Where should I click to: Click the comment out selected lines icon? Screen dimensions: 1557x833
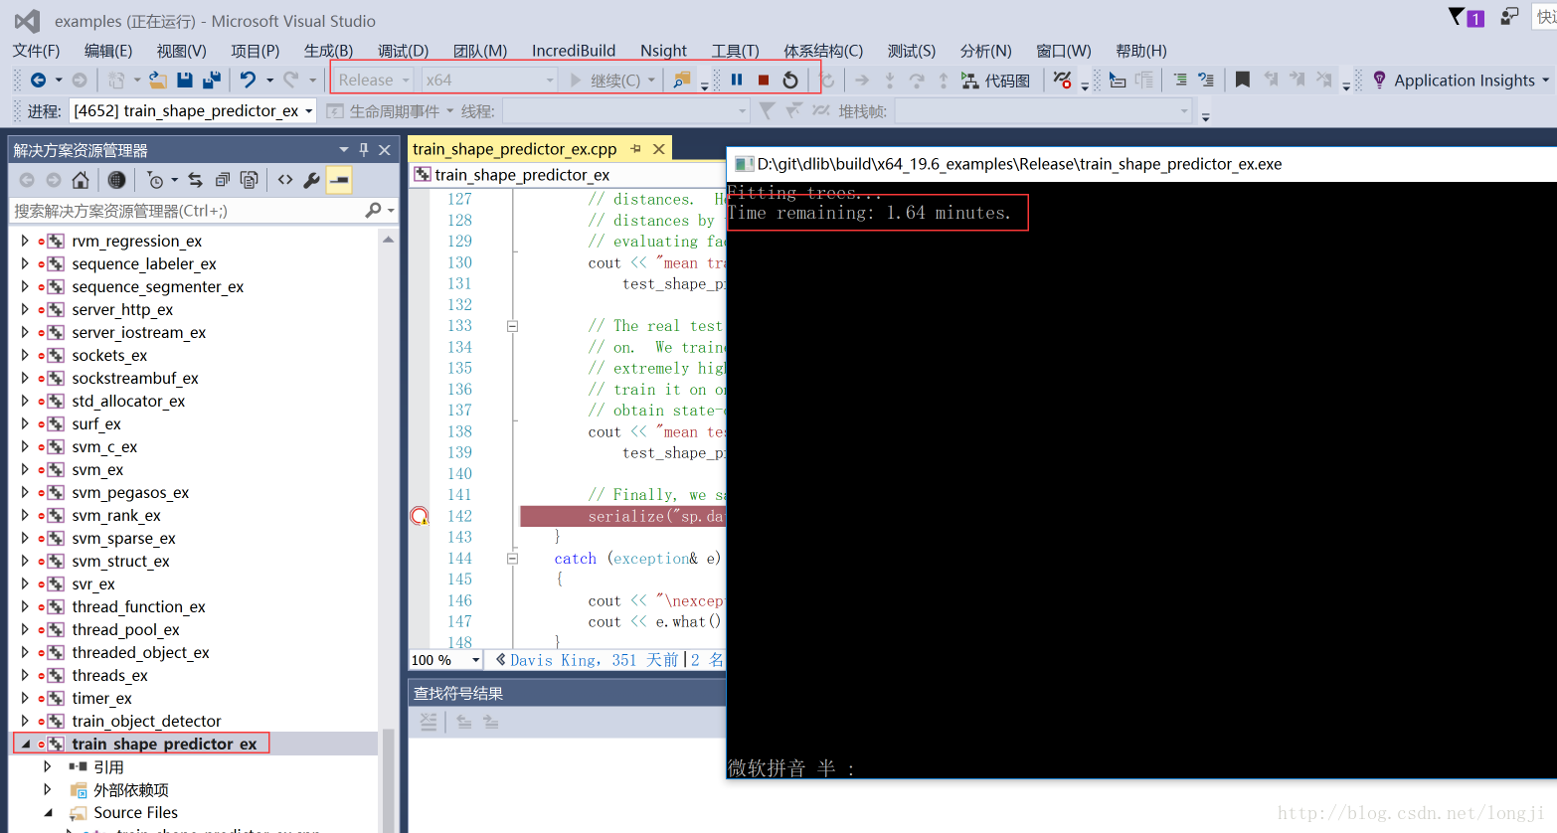pos(1179,80)
